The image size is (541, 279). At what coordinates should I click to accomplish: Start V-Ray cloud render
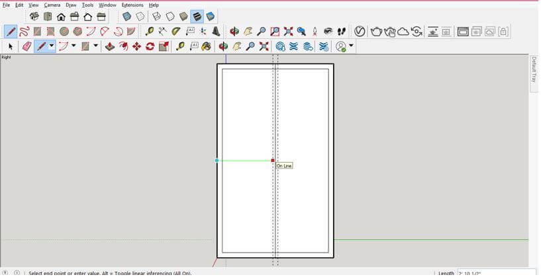[403, 32]
